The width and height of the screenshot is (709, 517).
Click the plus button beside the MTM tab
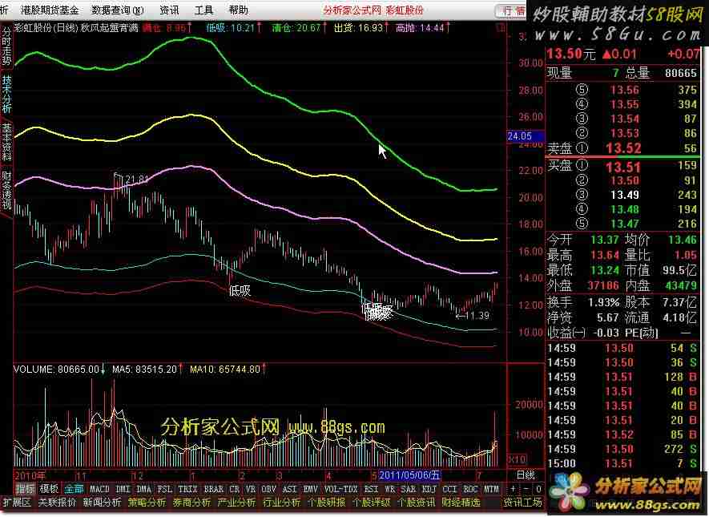pos(513,489)
